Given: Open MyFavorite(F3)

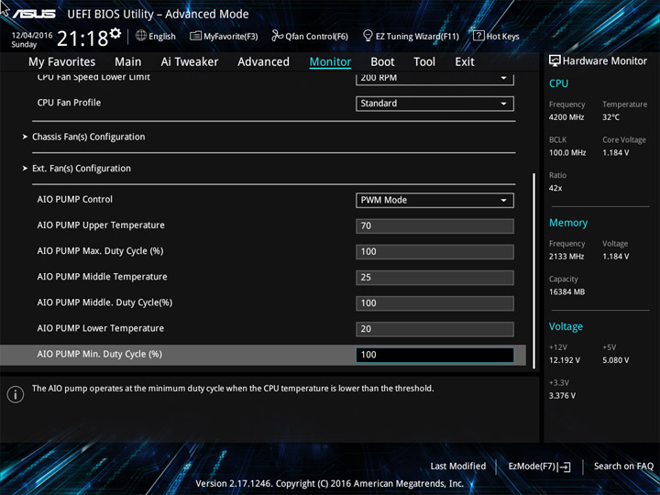Looking at the screenshot, I should 224,36.
